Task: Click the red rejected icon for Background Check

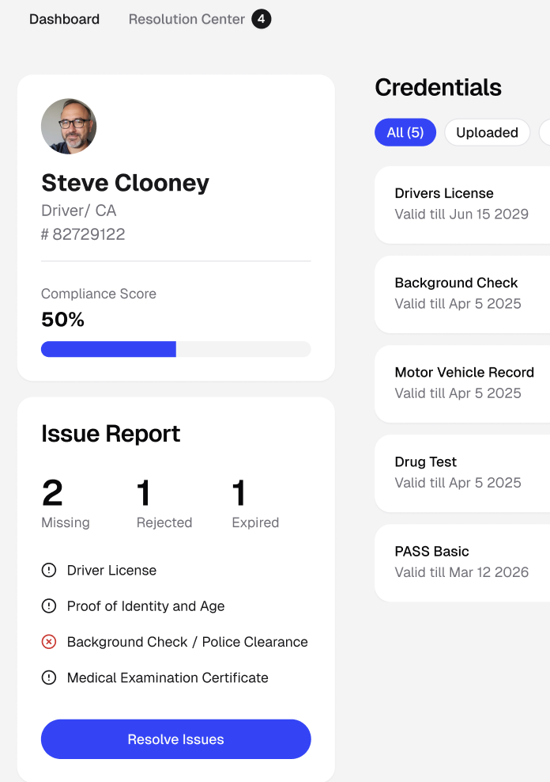Action: [x=49, y=642]
